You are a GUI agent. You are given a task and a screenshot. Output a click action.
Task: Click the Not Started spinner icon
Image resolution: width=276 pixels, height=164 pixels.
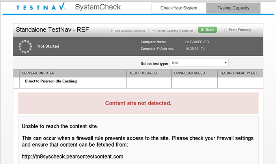point(25,46)
